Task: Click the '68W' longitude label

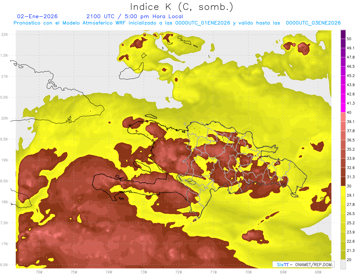Action: click(x=318, y=272)
